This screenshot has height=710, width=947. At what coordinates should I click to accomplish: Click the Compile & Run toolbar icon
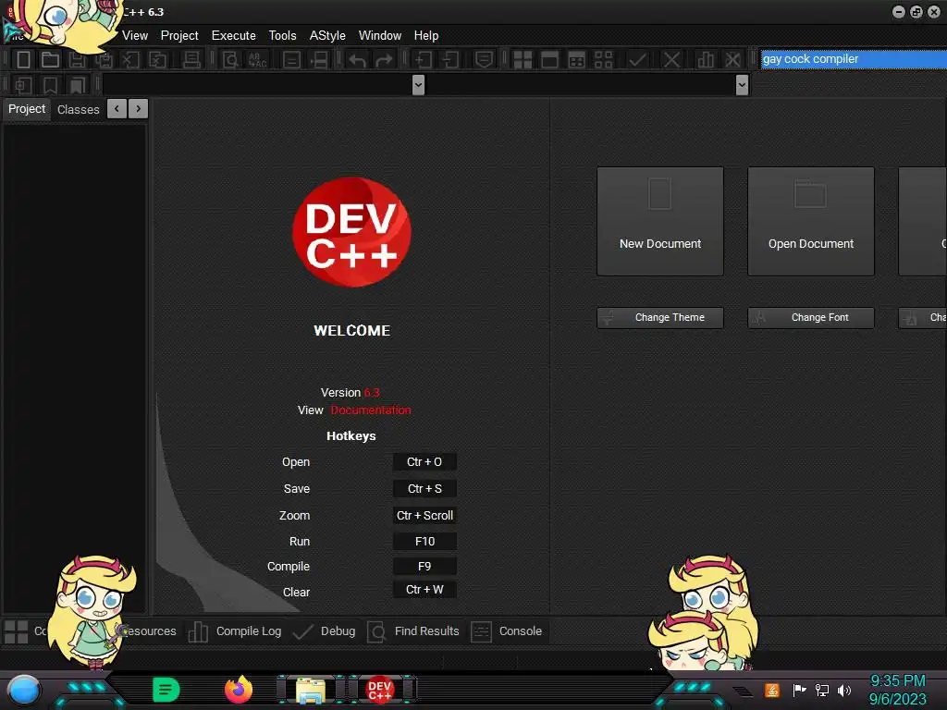pos(577,60)
